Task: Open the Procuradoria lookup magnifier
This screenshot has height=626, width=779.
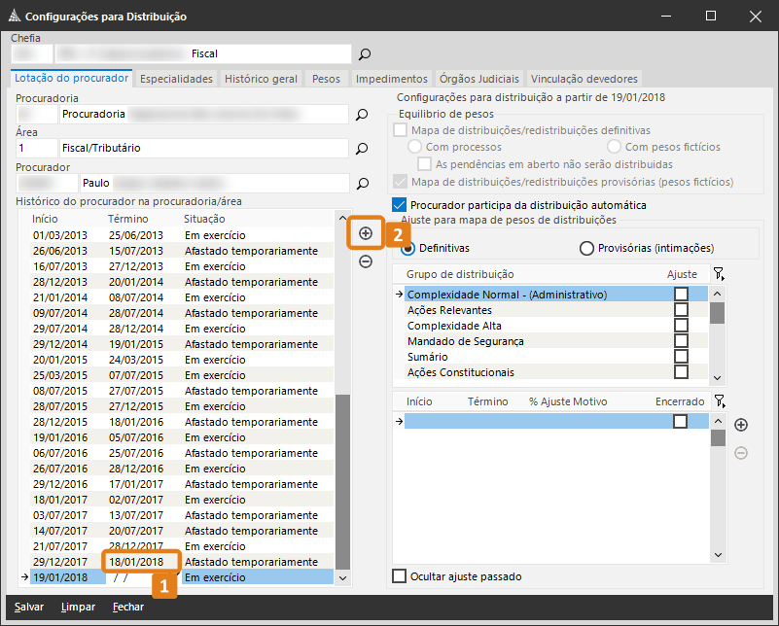Action: click(362, 115)
